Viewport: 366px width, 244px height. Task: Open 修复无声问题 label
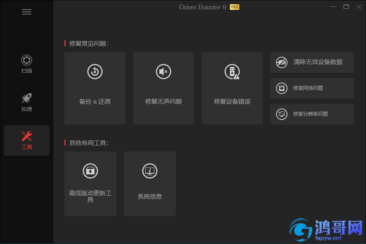164,102
